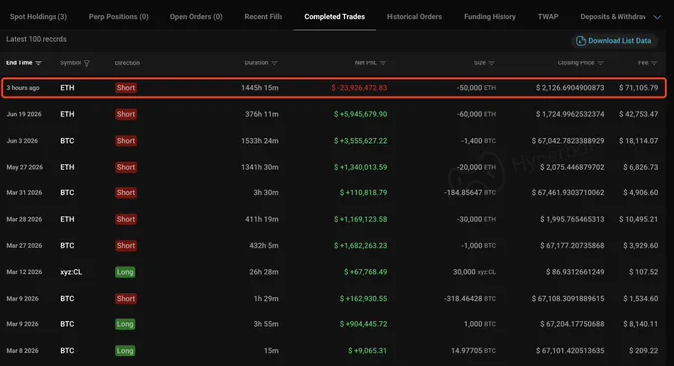
Task: Switch to Recent Fills tab
Action: 263,16
